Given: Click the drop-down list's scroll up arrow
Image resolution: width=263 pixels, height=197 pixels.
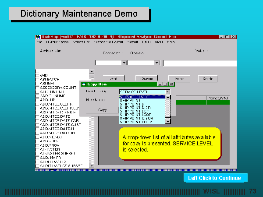Looking at the screenshot, I should (167, 97).
